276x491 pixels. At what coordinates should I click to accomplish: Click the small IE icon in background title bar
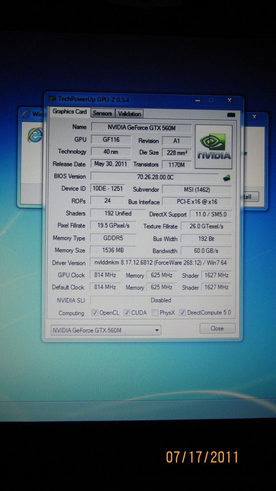[27, 114]
